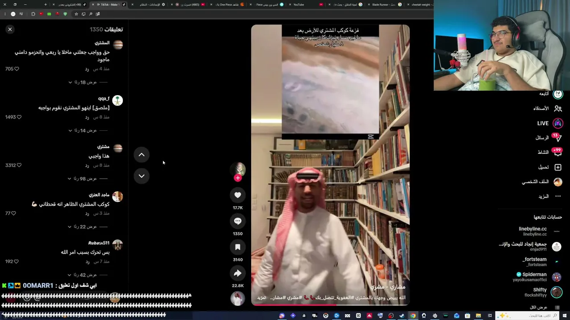570x320 pixels.
Task: Open the creator avatar above follow button
Action: [240, 168]
